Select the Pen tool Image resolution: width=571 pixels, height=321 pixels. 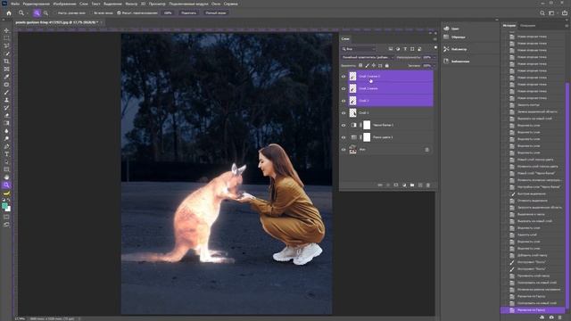coord(6,146)
